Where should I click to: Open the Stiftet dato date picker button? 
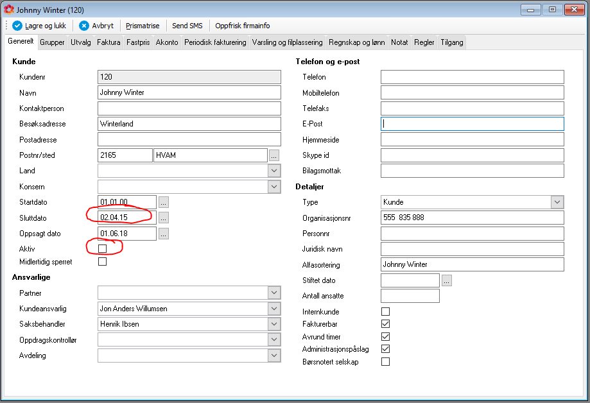click(x=447, y=280)
